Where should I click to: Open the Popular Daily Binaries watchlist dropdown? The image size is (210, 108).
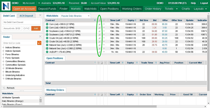coord(75,16)
